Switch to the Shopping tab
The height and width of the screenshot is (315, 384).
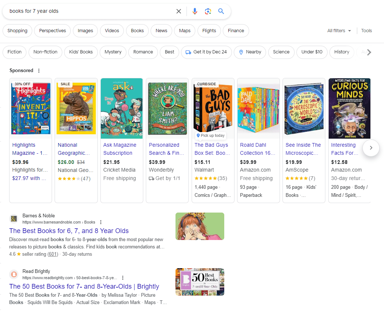point(17,31)
